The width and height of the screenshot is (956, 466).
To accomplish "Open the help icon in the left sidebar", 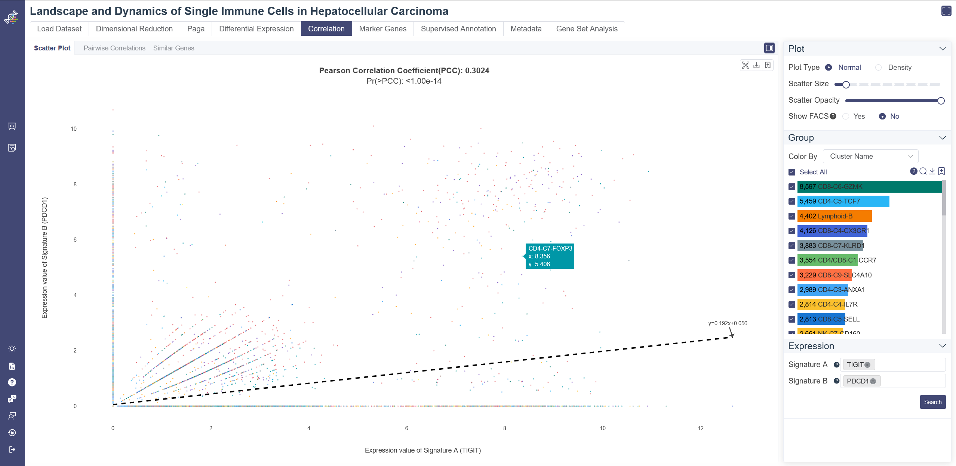I will 12,382.
